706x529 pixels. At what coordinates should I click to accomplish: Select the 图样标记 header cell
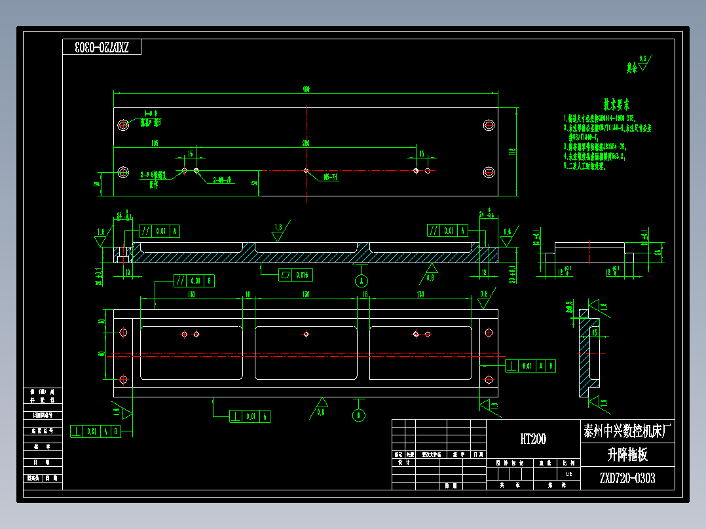tap(510, 463)
